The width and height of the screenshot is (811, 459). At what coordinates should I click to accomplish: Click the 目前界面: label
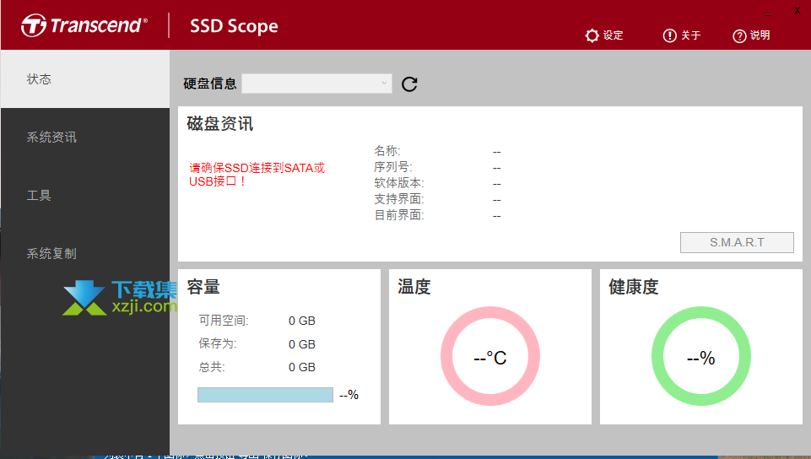[399, 215]
